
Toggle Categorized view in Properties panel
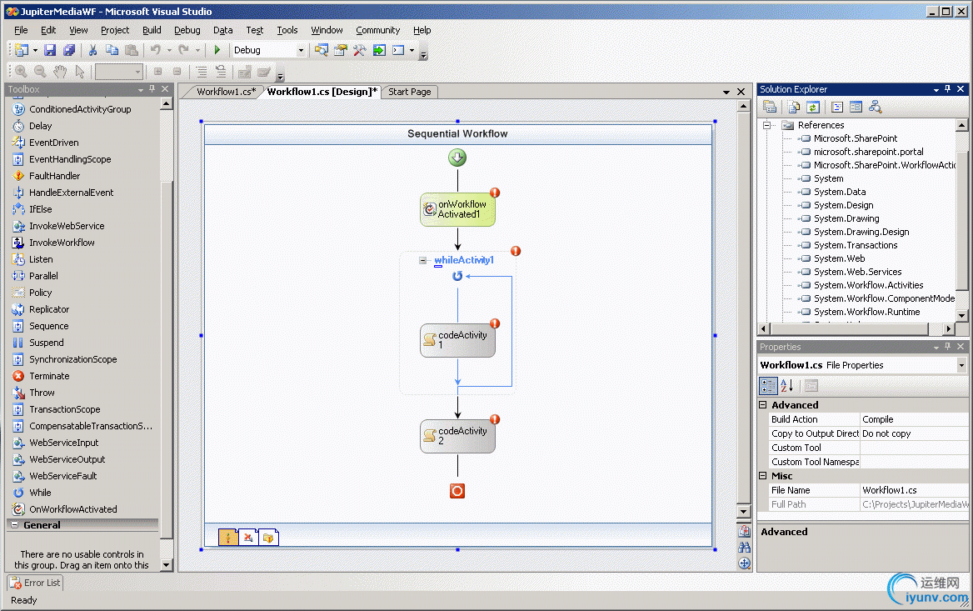click(769, 385)
